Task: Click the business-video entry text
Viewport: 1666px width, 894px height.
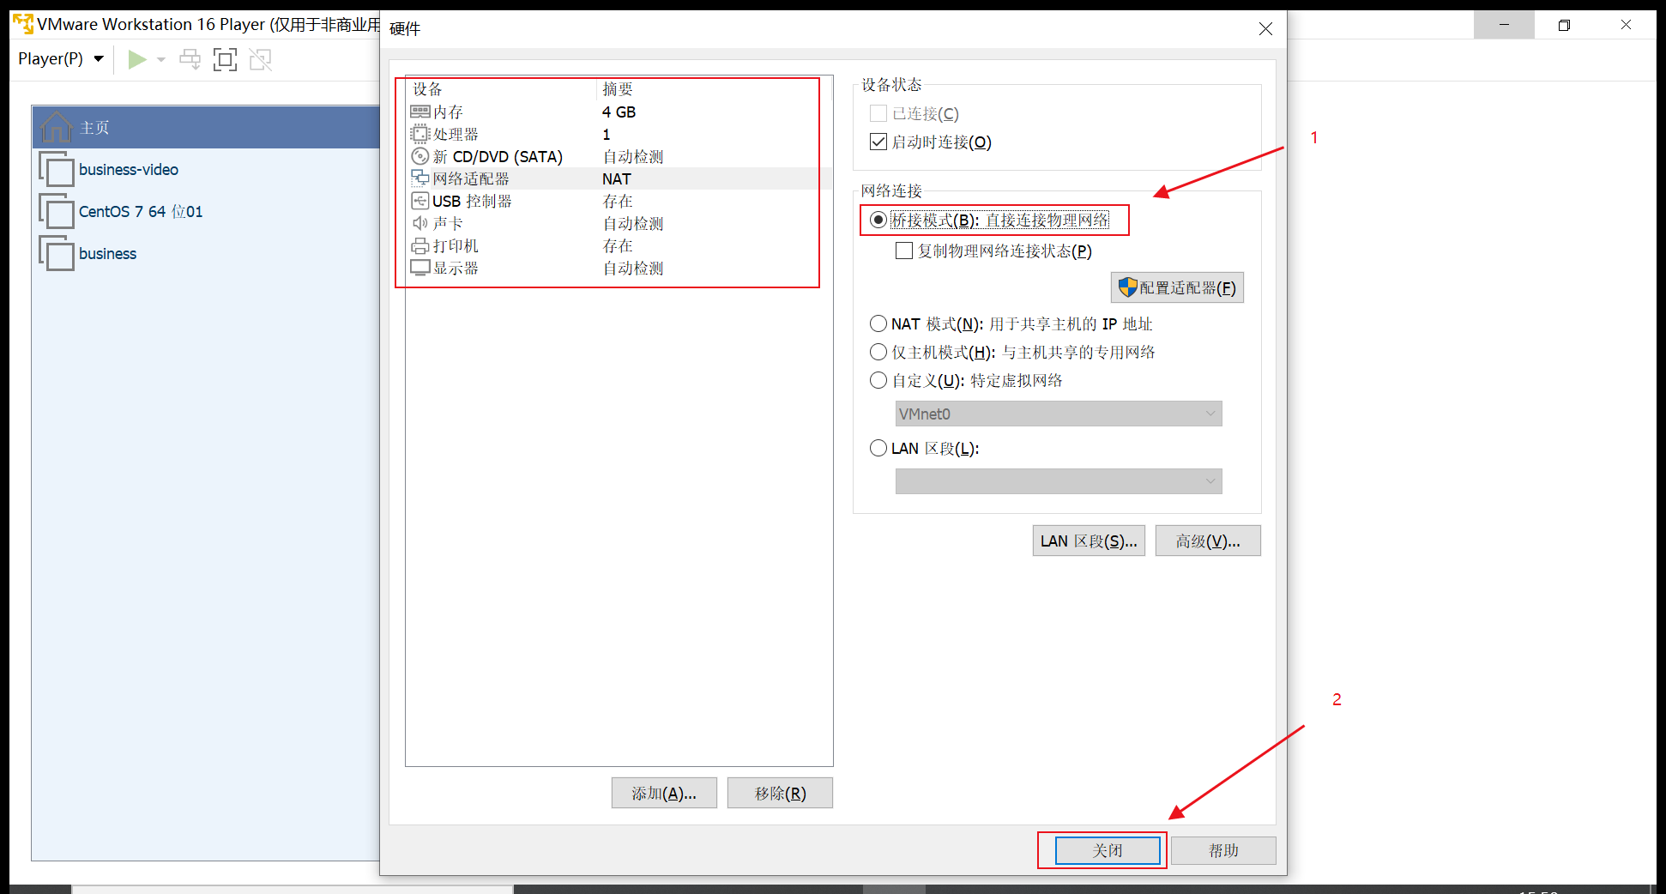Action: tap(129, 170)
